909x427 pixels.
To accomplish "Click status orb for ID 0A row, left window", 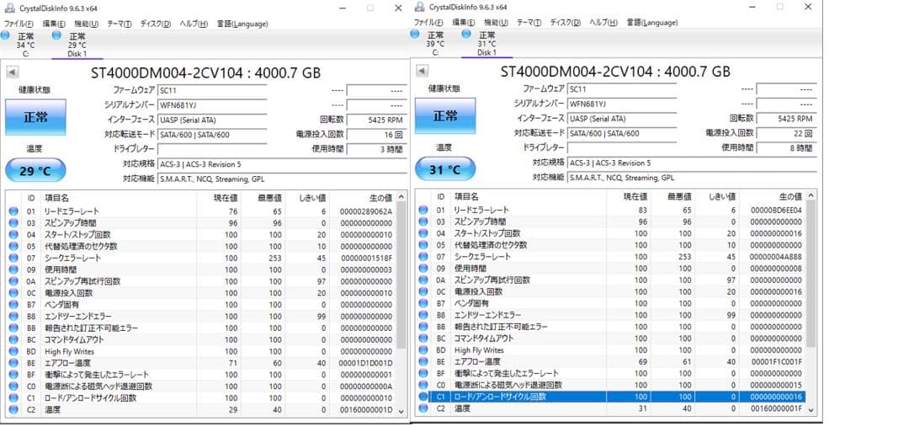I will (13, 281).
